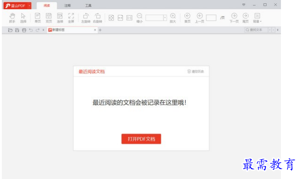The image size is (299, 179).
Task: Click the 最近阅读文档 heading
Action: 92,72
